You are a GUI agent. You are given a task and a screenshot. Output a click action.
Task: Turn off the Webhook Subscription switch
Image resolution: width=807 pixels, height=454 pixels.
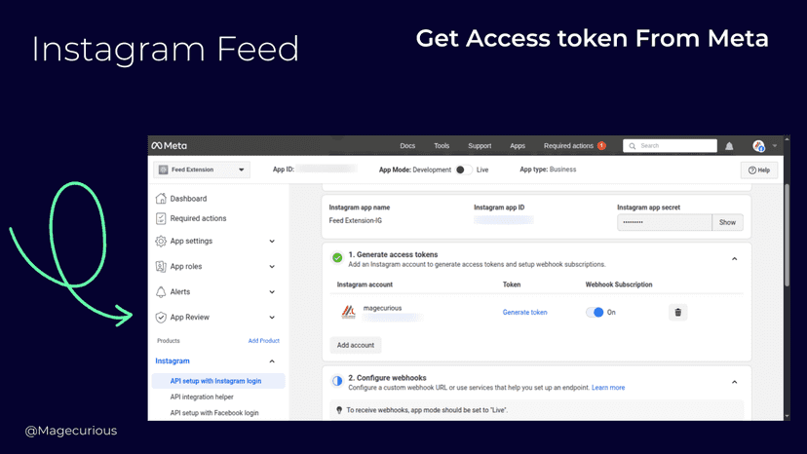(595, 312)
